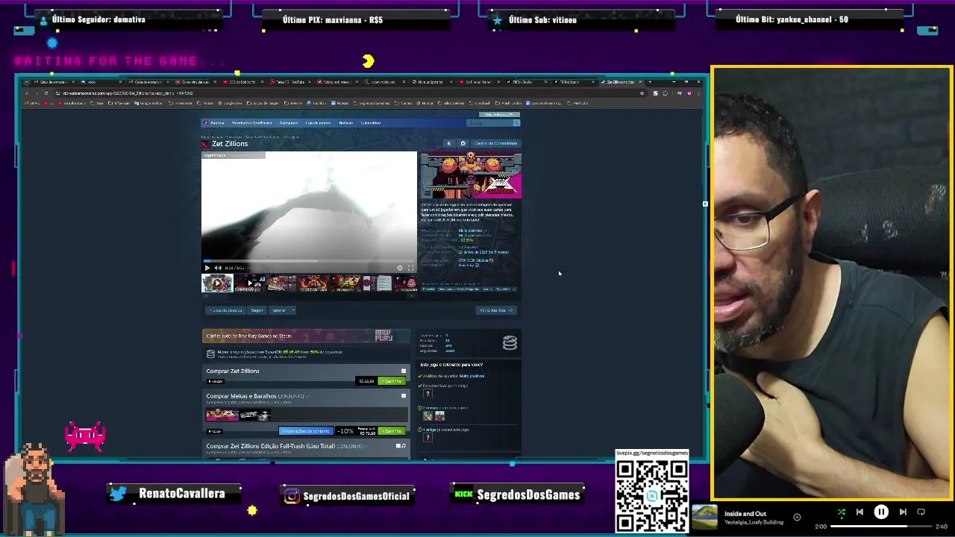
Task: Pause the Spotify track playback
Action: pos(881,512)
